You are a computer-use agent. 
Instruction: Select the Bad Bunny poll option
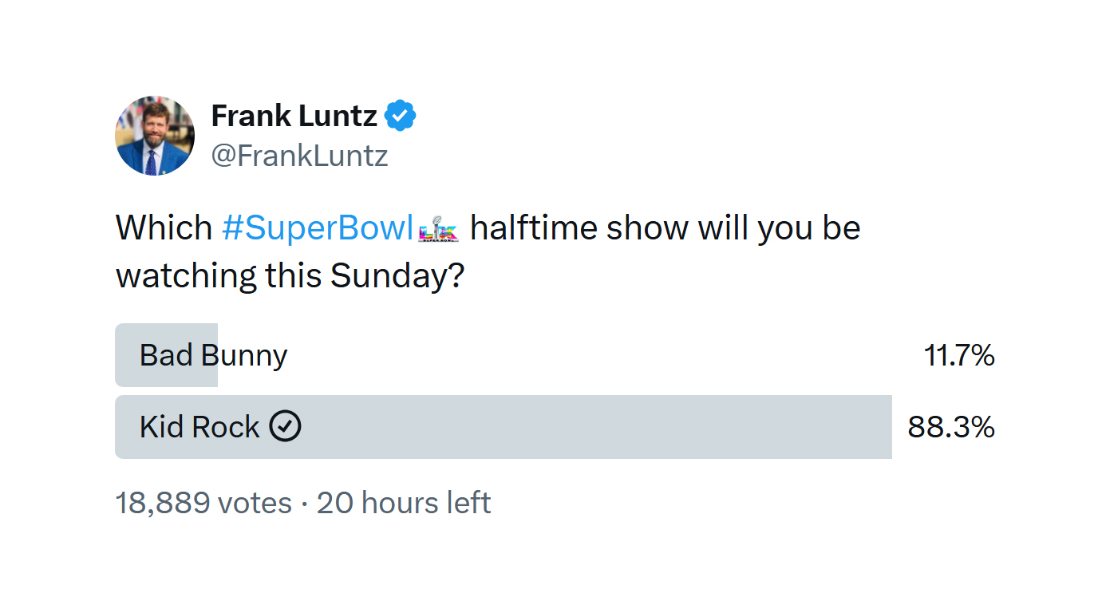tap(213, 355)
